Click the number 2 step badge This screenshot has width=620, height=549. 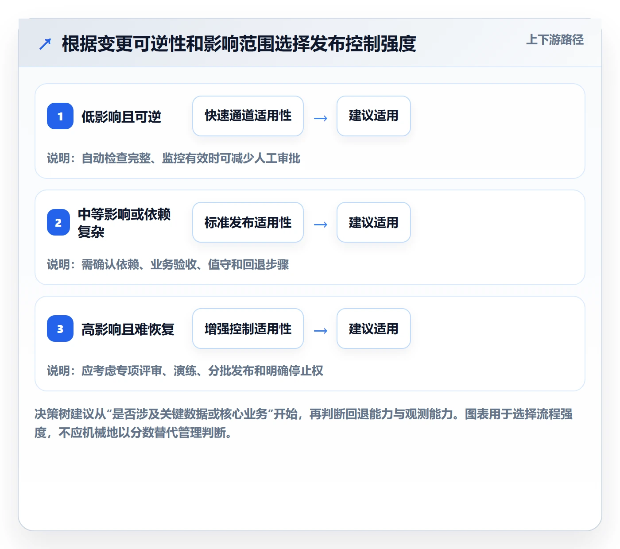click(x=58, y=222)
